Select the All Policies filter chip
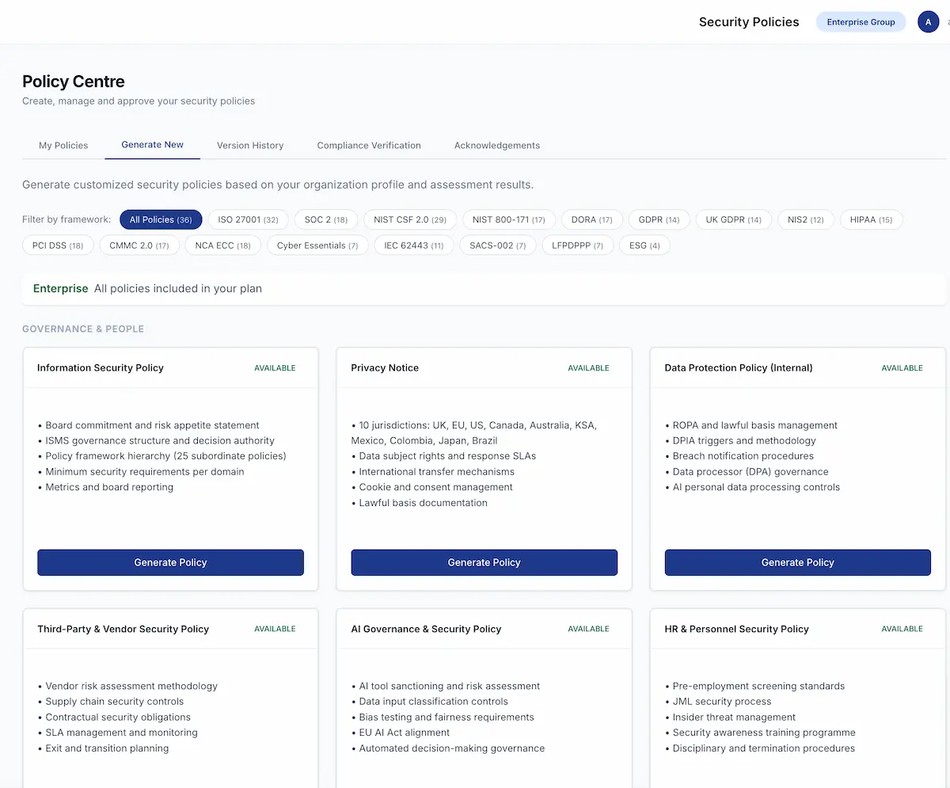Screen dimensions: 950x788 [161, 219]
